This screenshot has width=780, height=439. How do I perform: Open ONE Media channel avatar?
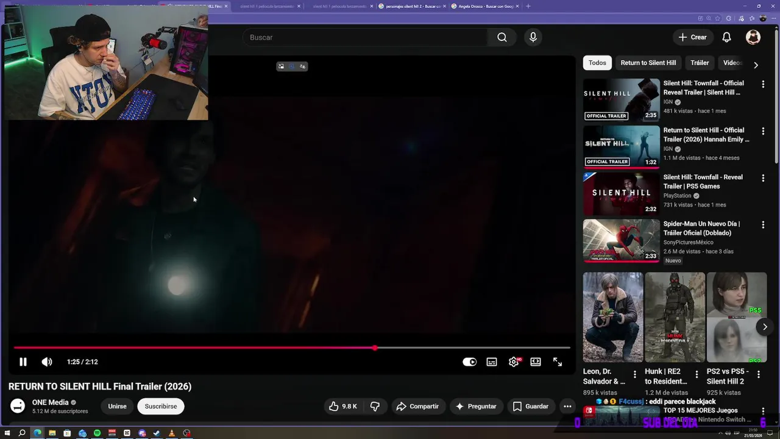click(18, 406)
